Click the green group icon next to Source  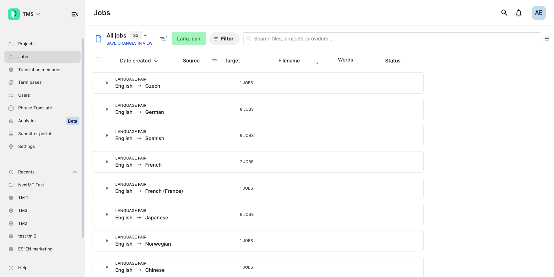coord(214,60)
